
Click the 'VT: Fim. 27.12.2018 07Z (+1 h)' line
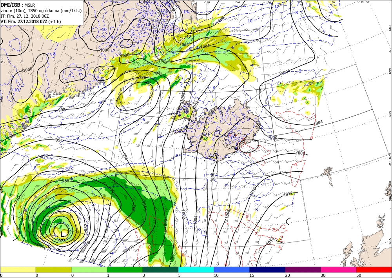(31, 22)
